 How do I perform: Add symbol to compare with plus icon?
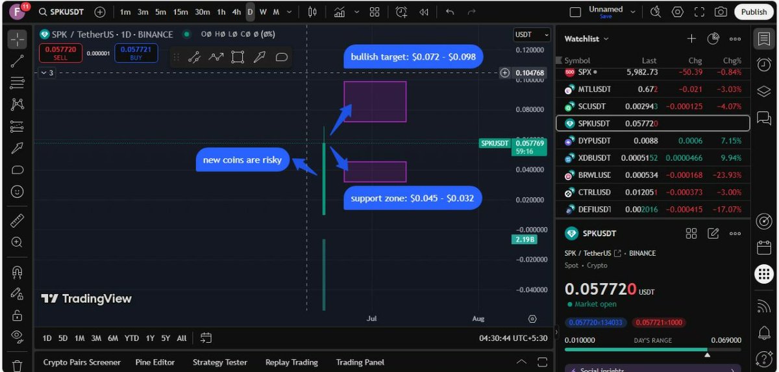coord(99,12)
